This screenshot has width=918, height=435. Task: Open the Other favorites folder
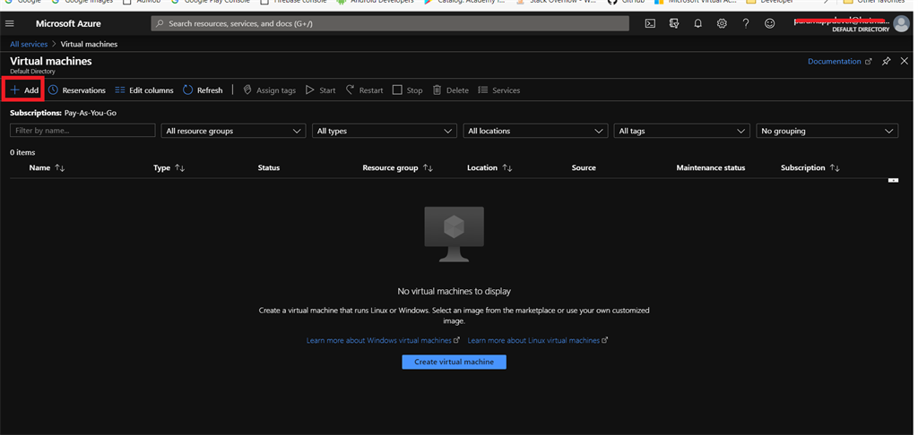(875, 2)
